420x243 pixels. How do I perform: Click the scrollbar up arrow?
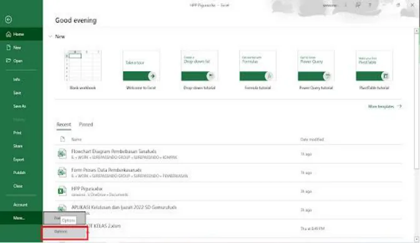pyautogui.click(x=416, y=31)
